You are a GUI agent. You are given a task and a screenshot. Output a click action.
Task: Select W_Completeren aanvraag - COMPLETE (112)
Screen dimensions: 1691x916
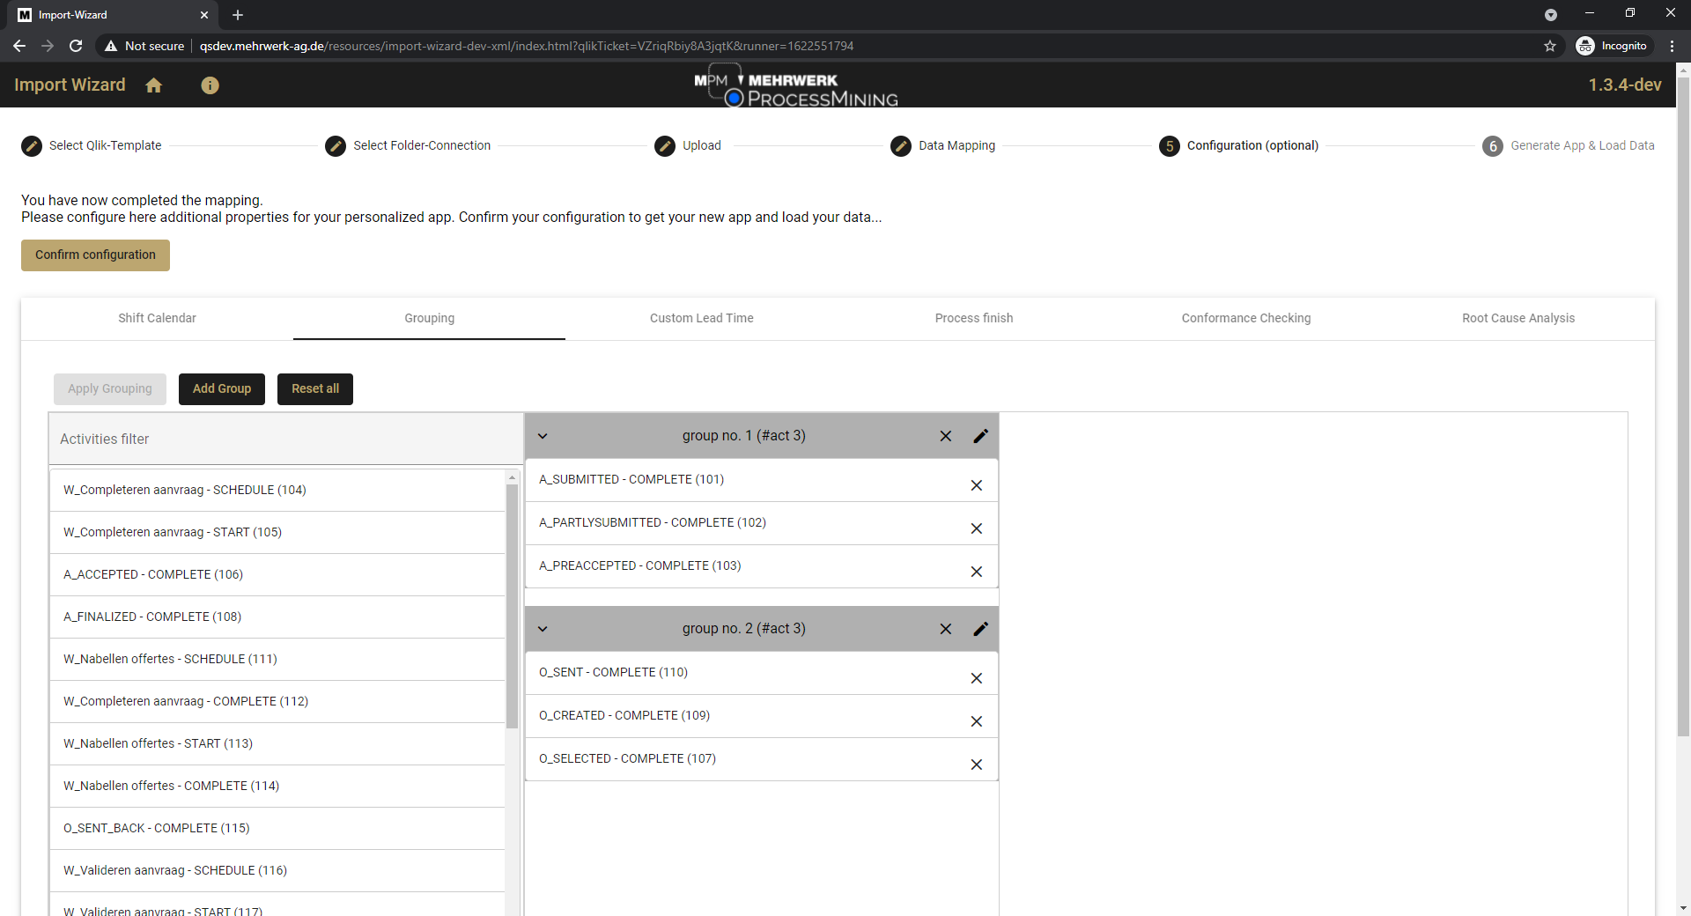277,701
